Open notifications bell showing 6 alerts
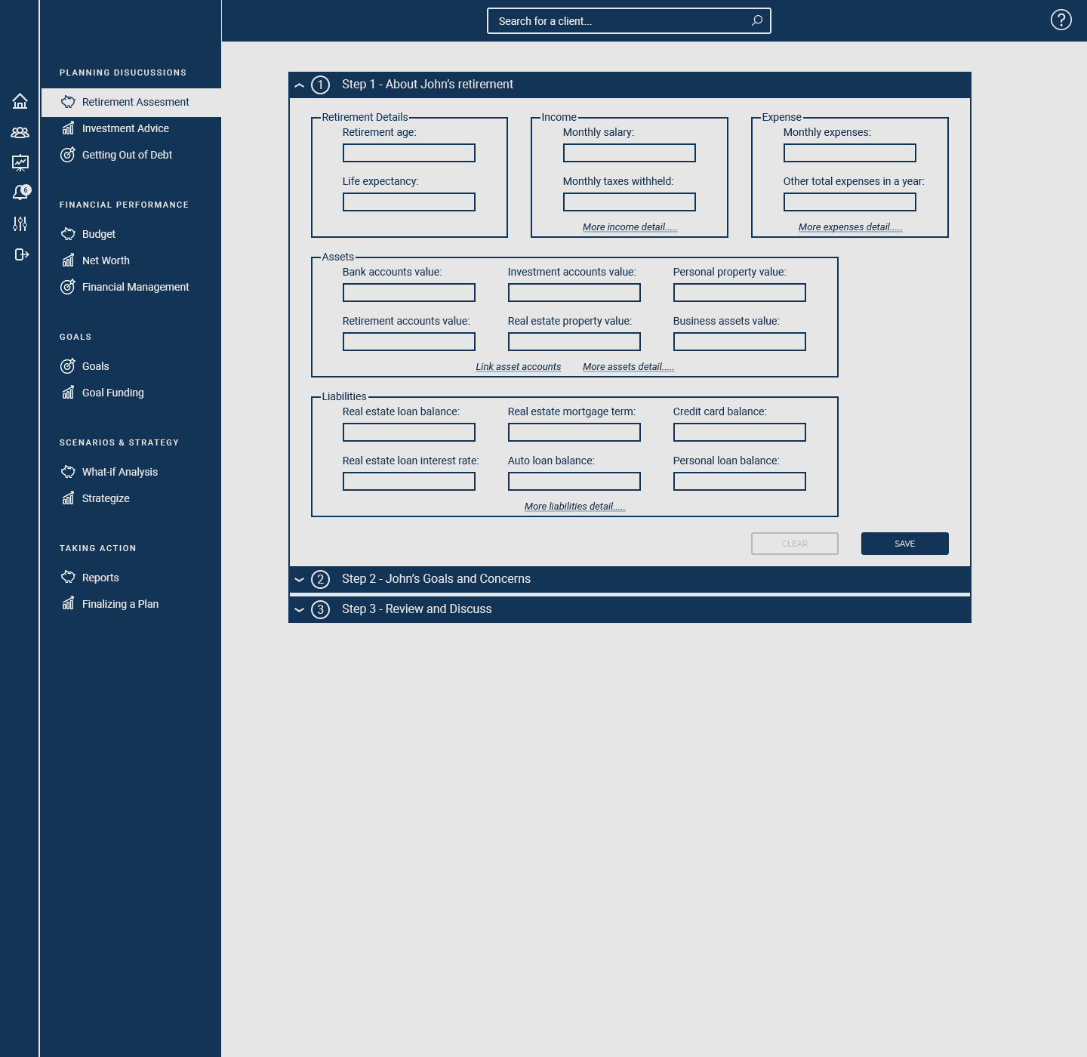The image size is (1087, 1057). tap(20, 193)
